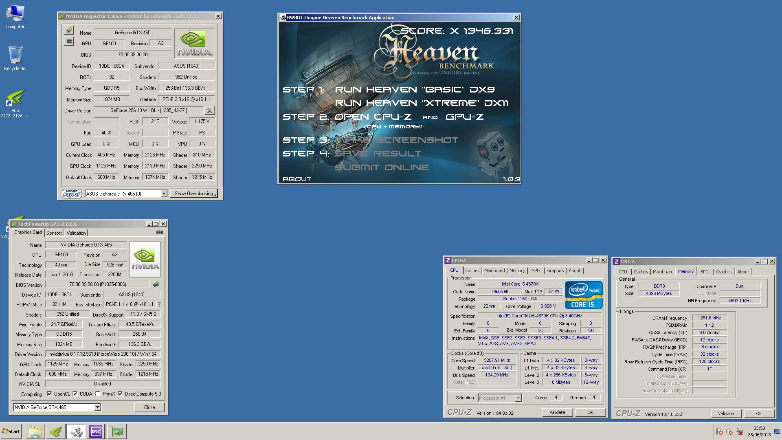Viewport: 782px width, 440px height.
Task: Click OK in the right CPU-Z memory window
Action: point(759,414)
